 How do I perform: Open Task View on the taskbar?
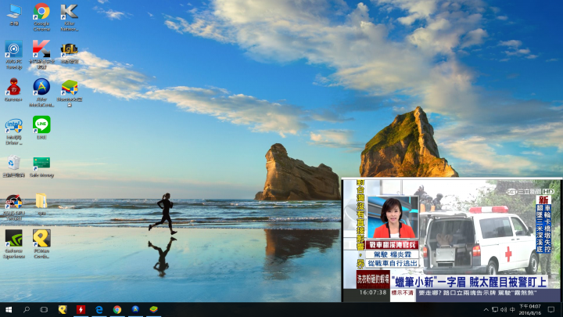[44, 310]
